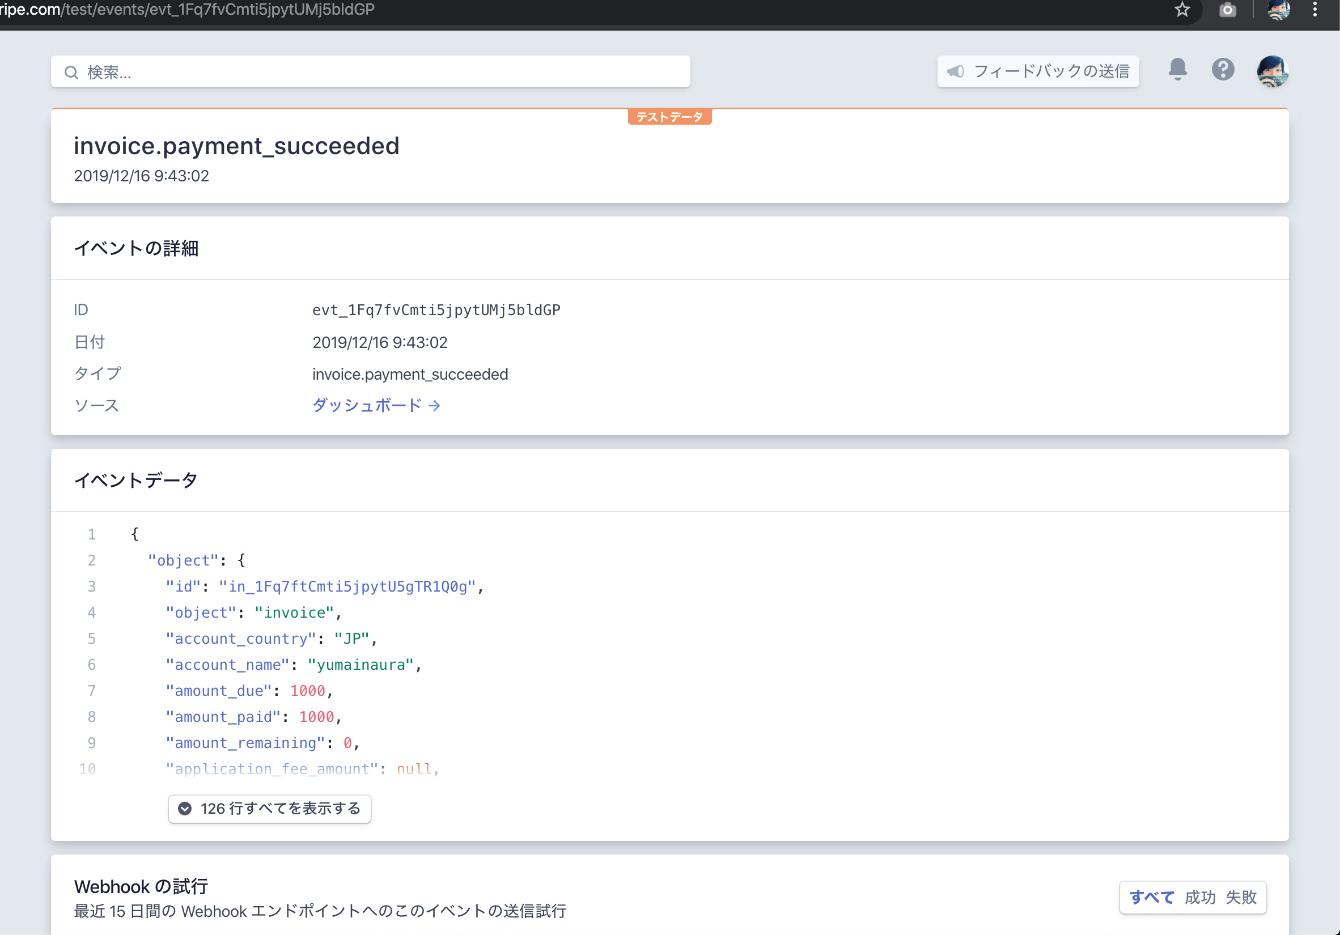
Task: Expand all 126 lines of event data
Action: 270,809
